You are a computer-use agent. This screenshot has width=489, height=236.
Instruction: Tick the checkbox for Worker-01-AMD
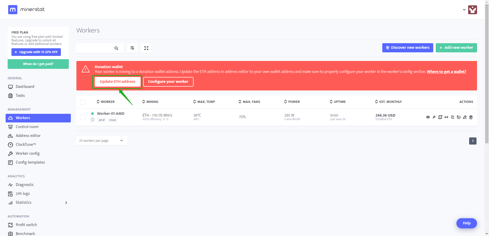83,117
